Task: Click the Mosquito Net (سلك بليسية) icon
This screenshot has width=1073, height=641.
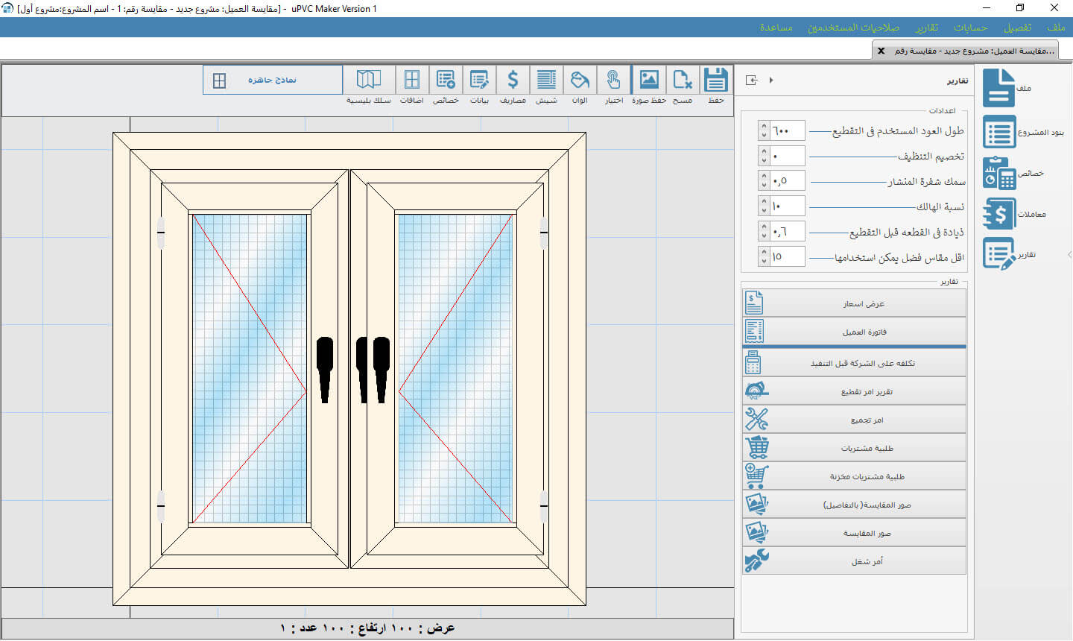Action: (x=369, y=80)
